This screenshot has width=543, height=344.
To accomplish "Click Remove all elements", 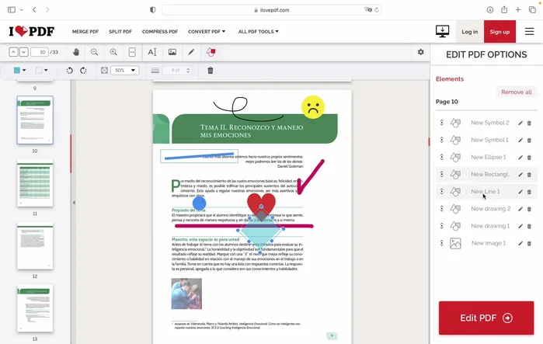I will coord(517,92).
